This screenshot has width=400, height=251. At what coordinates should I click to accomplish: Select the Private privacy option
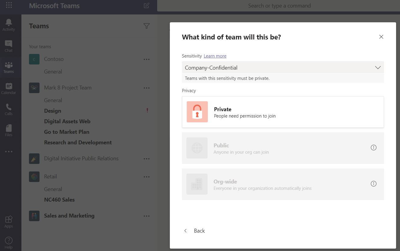click(283, 112)
